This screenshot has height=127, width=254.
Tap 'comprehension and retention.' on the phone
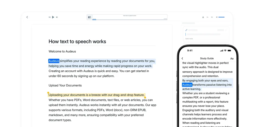coord(201,76)
